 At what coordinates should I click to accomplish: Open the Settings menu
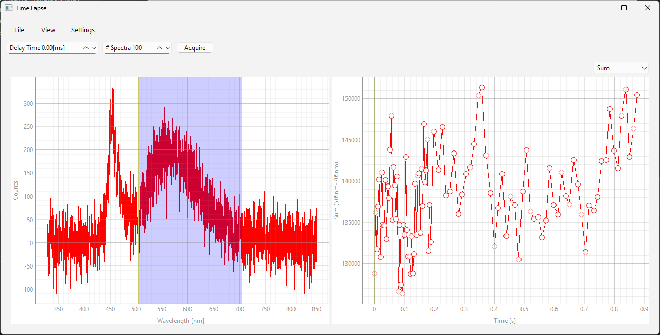pyautogui.click(x=83, y=30)
